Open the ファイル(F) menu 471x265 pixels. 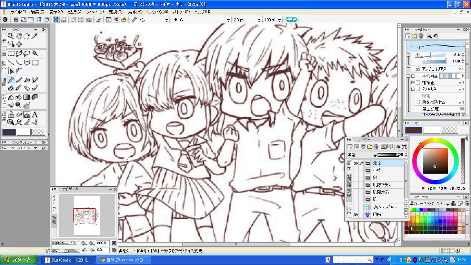[x=17, y=12]
